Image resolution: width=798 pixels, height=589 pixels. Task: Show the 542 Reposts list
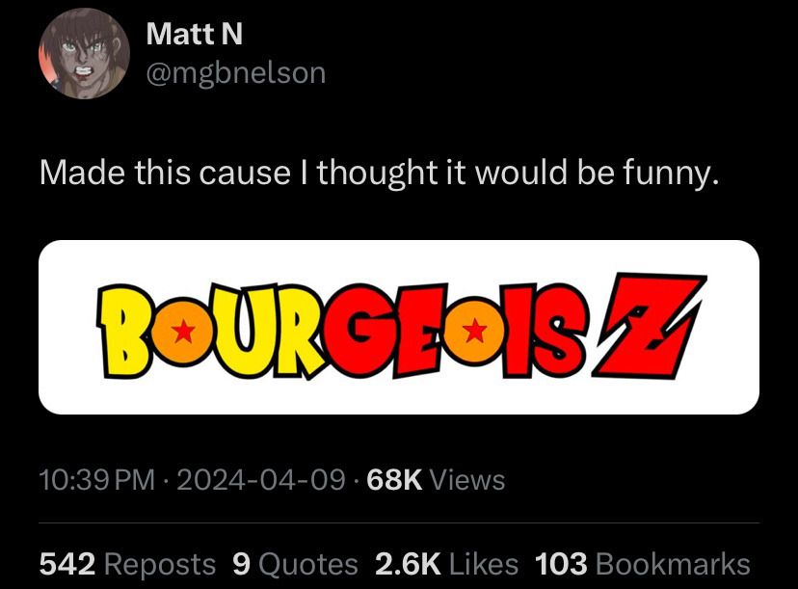[127, 564]
